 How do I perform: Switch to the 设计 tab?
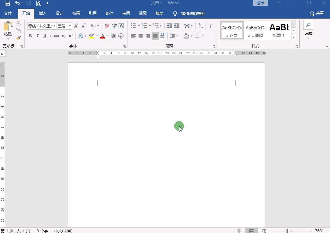(59, 13)
